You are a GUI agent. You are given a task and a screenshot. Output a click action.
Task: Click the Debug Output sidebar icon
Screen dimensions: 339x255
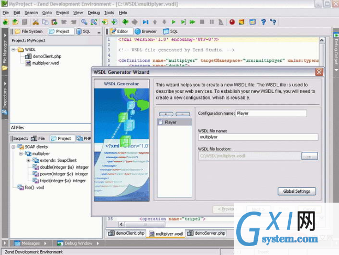pyautogui.click(x=336, y=35)
